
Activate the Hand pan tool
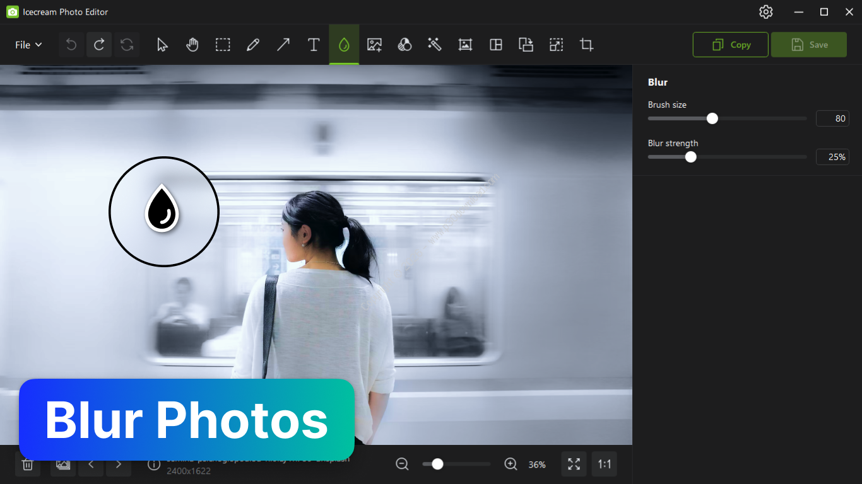[192, 45]
